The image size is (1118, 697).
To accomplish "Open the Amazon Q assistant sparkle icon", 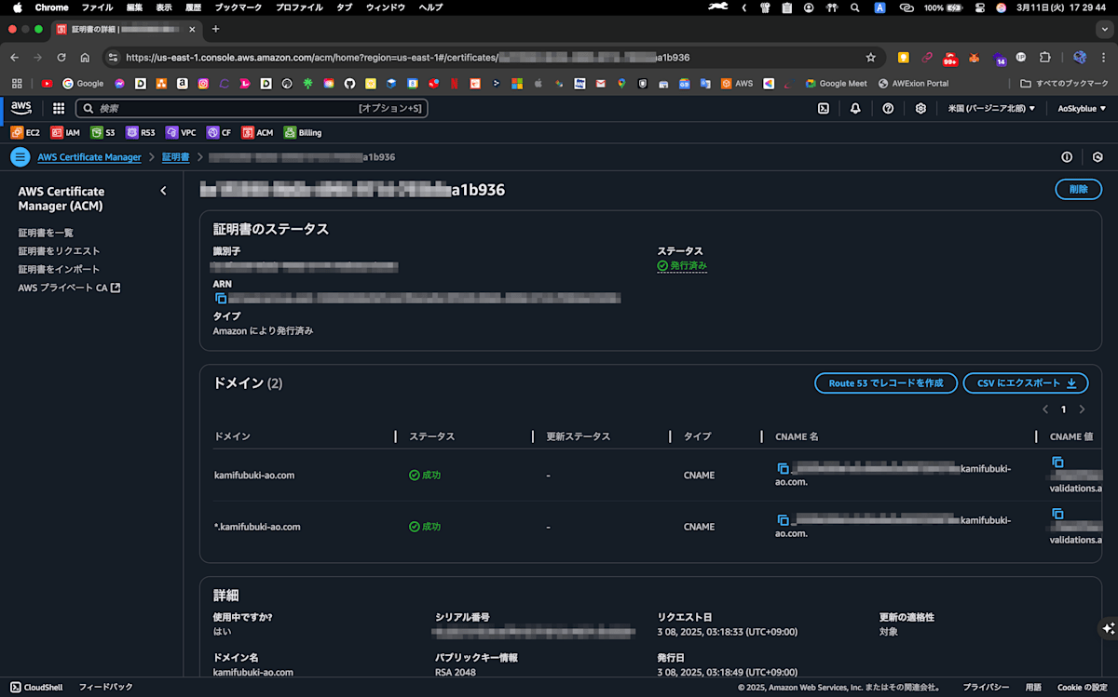I will coord(1108,629).
